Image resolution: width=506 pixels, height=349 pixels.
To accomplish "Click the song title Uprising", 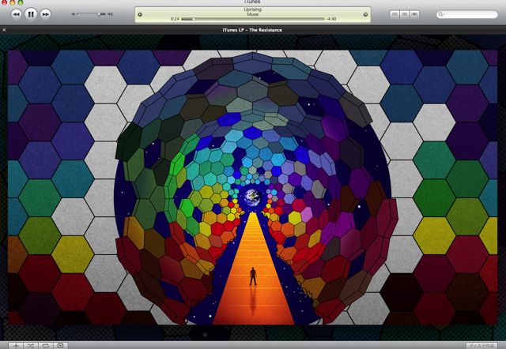I will click(x=253, y=9).
